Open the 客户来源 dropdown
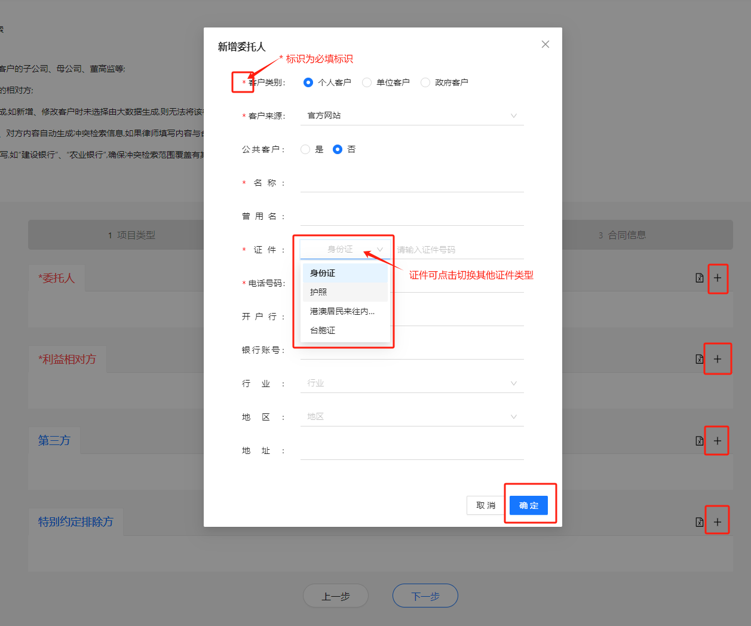751x626 pixels. tap(411, 116)
